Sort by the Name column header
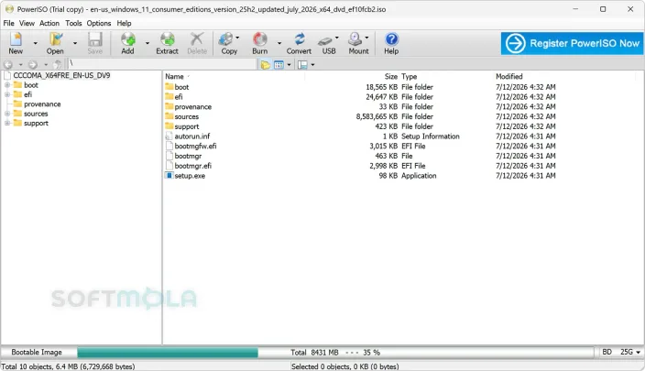The height and width of the screenshot is (371, 645). pos(174,77)
